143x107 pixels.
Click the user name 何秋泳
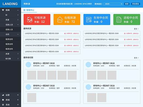pyautogui.click(x=27, y=4)
